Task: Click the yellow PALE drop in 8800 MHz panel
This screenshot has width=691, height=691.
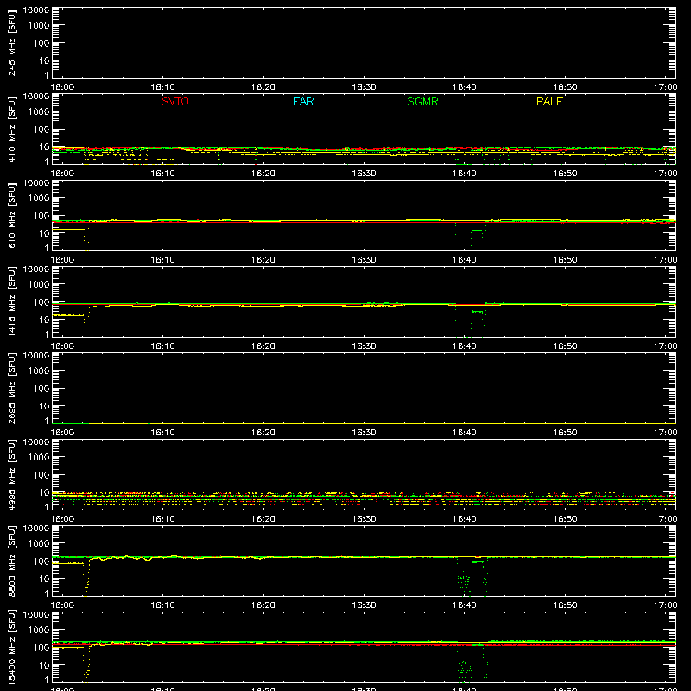Action: pyautogui.click(x=86, y=577)
